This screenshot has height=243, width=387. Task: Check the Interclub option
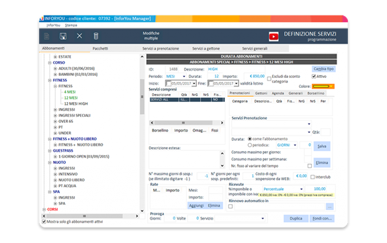pos(312,177)
